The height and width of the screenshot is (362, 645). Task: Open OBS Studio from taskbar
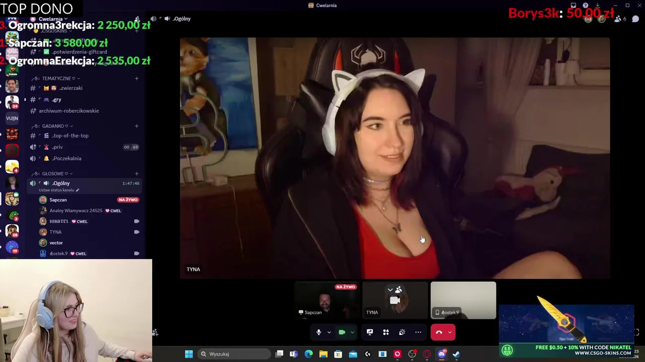click(412, 354)
